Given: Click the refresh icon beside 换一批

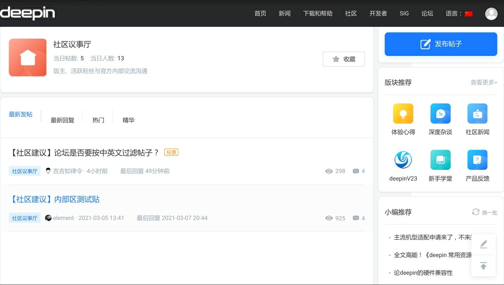Looking at the screenshot, I should 476,212.
